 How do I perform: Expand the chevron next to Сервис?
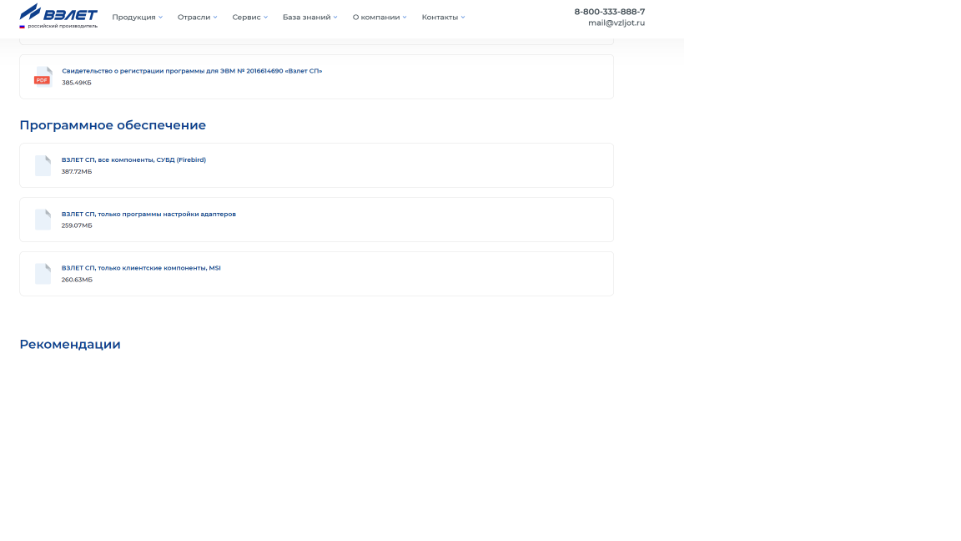265,18
